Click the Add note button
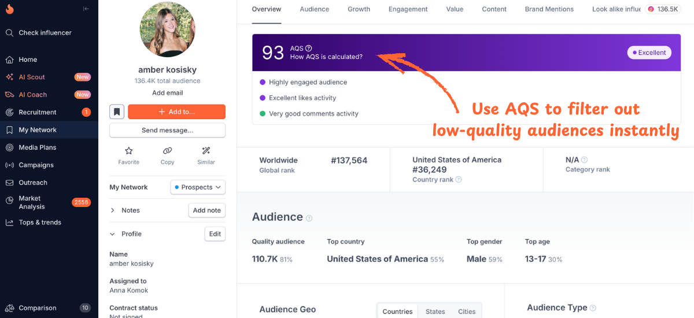The width and height of the screenshot is (694, 318). click(206, 210)
